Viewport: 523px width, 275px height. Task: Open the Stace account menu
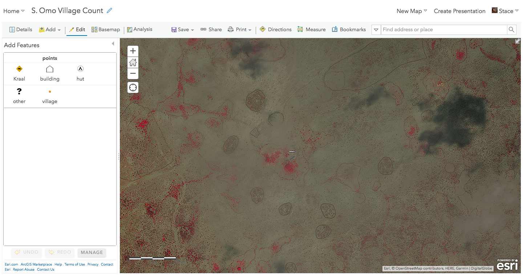[505, 11]
